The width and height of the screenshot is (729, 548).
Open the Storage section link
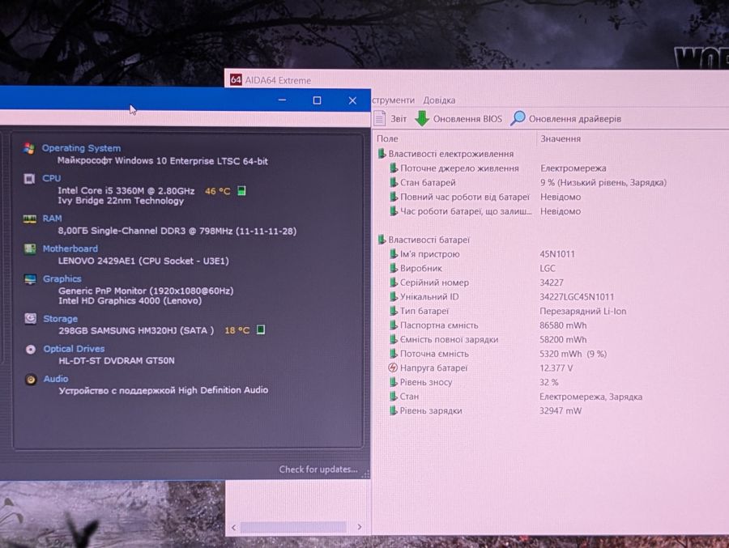click(61, 319)
